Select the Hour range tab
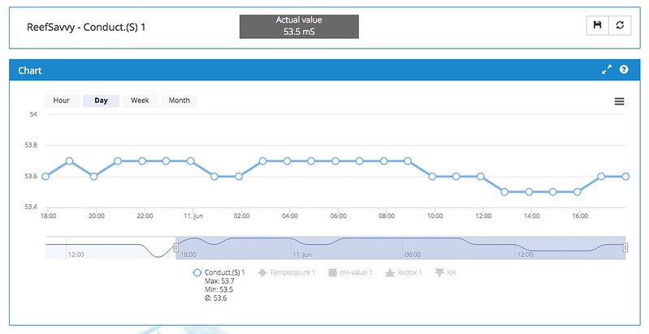The width and height of the screenshot is (649, 334). point(61,101)
